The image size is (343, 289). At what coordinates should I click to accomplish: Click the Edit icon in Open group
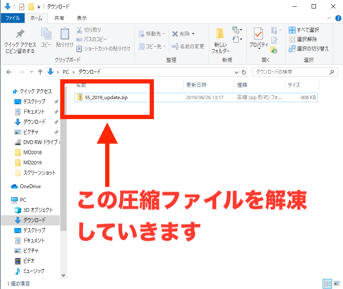click(x=274, y=40)
